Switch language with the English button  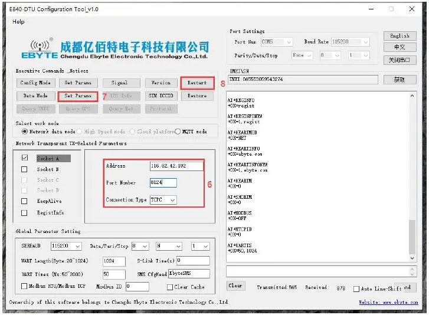pos(399,36)
